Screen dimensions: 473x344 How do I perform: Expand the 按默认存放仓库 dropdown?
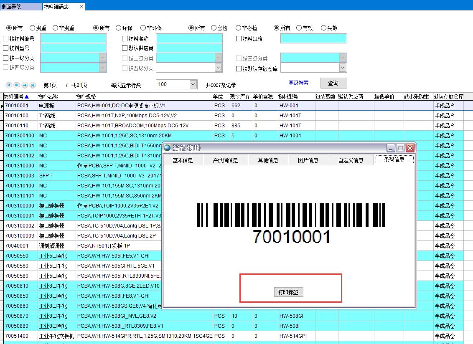[x=343, y=68]
